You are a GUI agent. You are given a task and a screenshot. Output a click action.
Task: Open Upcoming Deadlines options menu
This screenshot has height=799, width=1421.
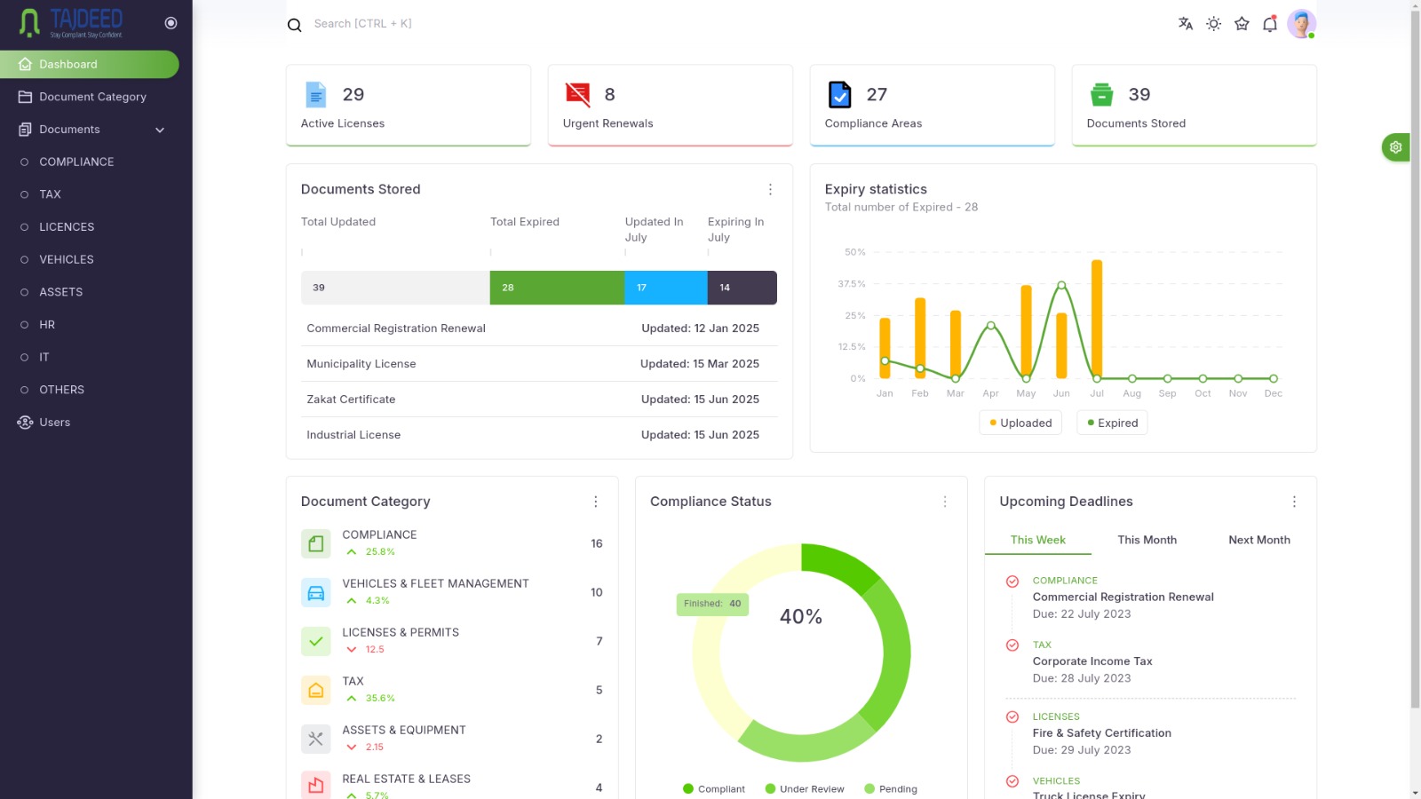pyautogui.click(x=1294, y=502)
